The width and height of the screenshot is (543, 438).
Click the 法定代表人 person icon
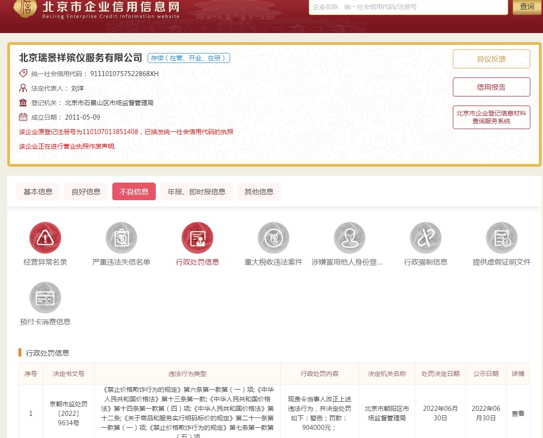tap(23, 88)
